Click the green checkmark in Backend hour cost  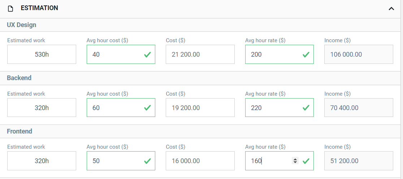coord(147,108)
